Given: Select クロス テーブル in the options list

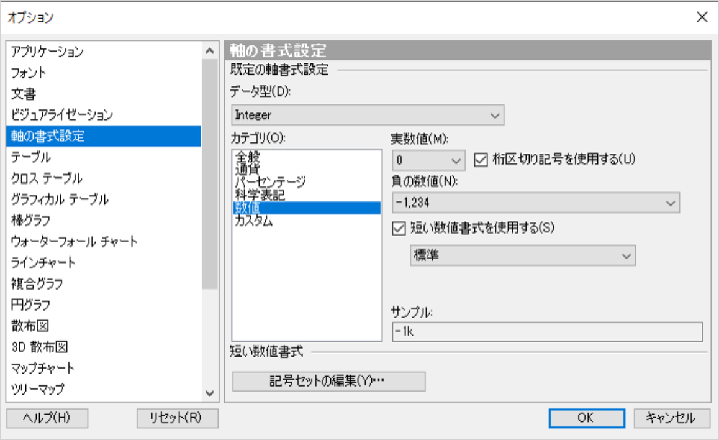Looking at the screenshot, I should [x=104, y=178].
